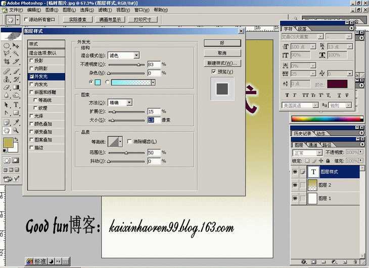
Task: Click the cyan outer glow color swatch
Action: pyautogui.click(x=98, y=82)
